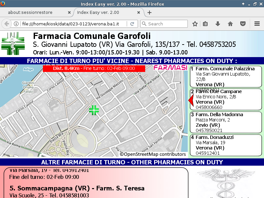The width and height of the screenshot is (264, 198).
Task: Click the green pharmacy cross map marker
Action: coord(94,111)
